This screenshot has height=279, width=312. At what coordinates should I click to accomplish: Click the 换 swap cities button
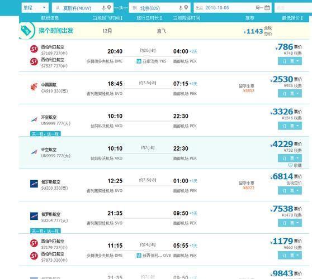click(x=121, y=8)
